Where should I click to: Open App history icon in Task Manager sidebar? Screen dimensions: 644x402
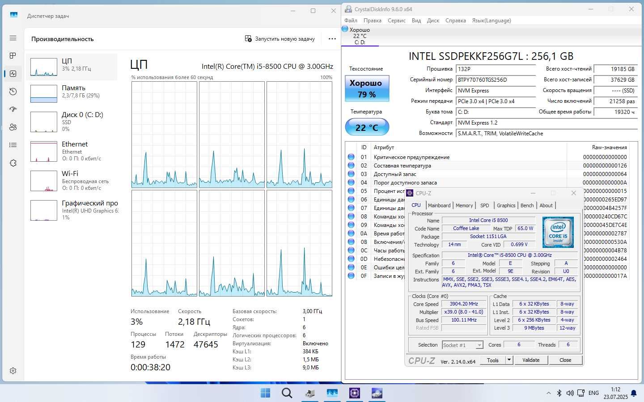click(13, 92)
